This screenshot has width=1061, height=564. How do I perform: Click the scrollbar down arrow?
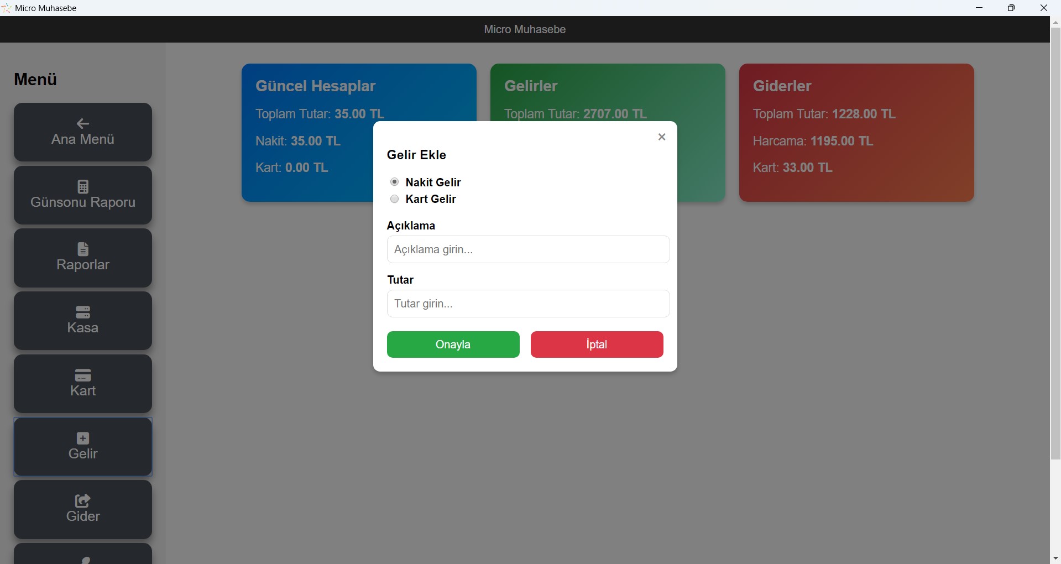pyautogui.click(x=1055, y=558)
